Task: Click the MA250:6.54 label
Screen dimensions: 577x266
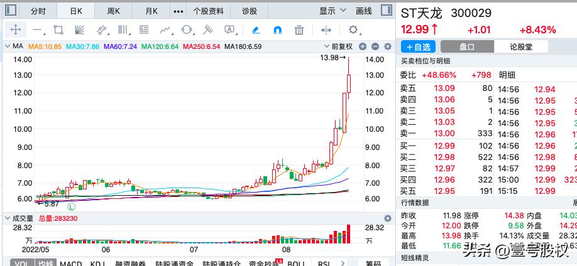Action: point(202,46)
